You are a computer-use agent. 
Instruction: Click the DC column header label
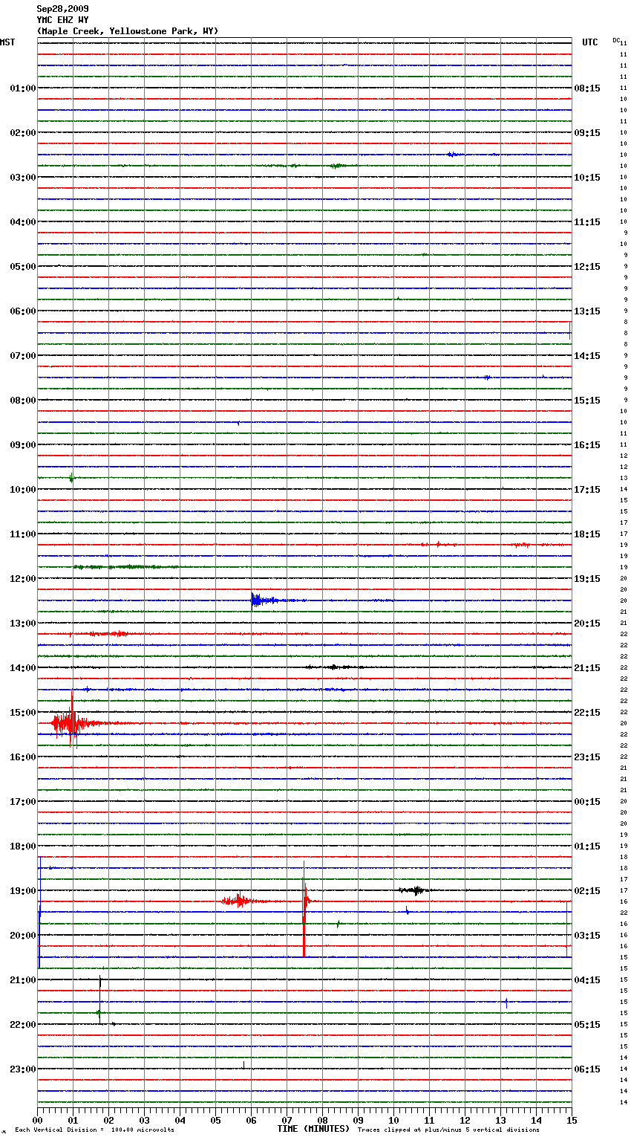[616, 40]
